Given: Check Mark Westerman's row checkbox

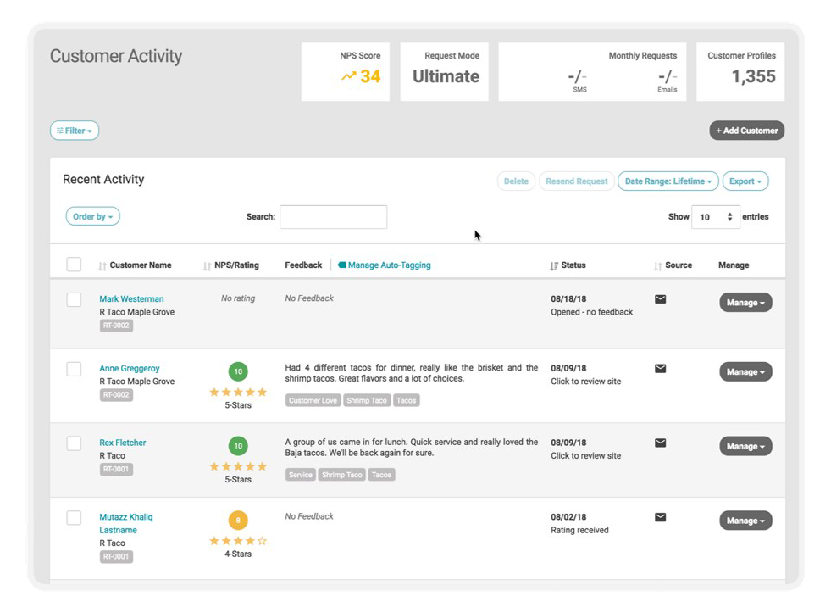Looking at the screenshot, I should (x=72, y=299).
